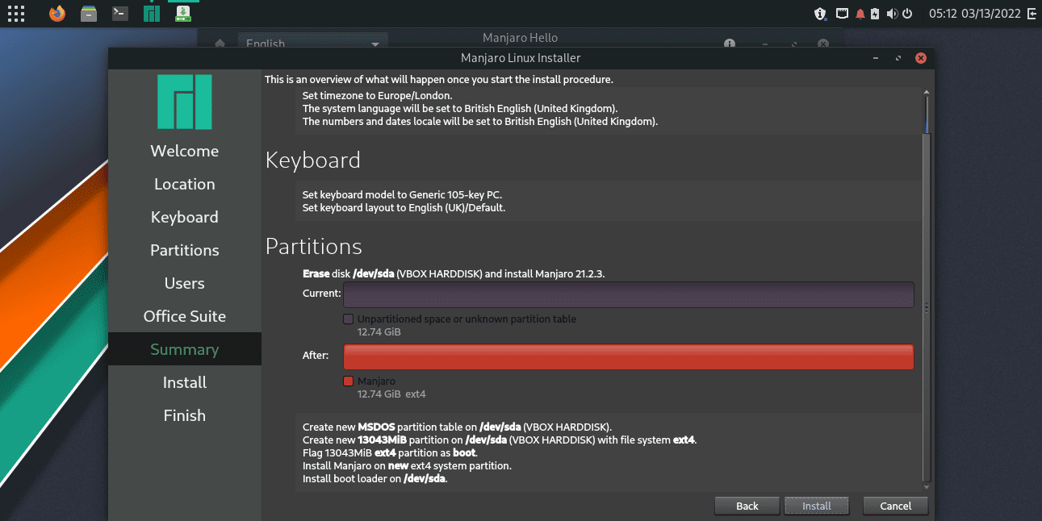Open the volume control tray icon
1042x521 pixels.
coord(892,14)
